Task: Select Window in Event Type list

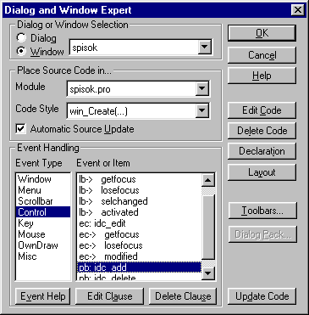Action: tap(43, 179)
